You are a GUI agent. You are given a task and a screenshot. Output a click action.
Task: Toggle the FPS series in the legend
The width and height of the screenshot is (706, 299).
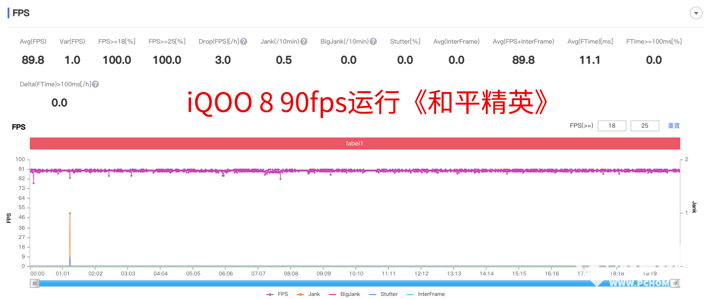277,294
